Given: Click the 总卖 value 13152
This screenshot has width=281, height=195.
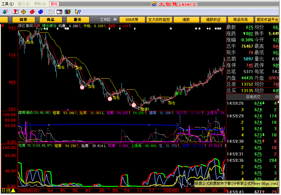Looking at the screenshot, I should pyautogui.click(x=247, y=84).
